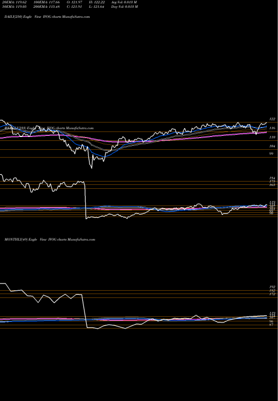Image resolution: width=278 pixels, height=401 pixels.
Task: Click the 110 price label on daily axis
Action: tap(272, 138)
